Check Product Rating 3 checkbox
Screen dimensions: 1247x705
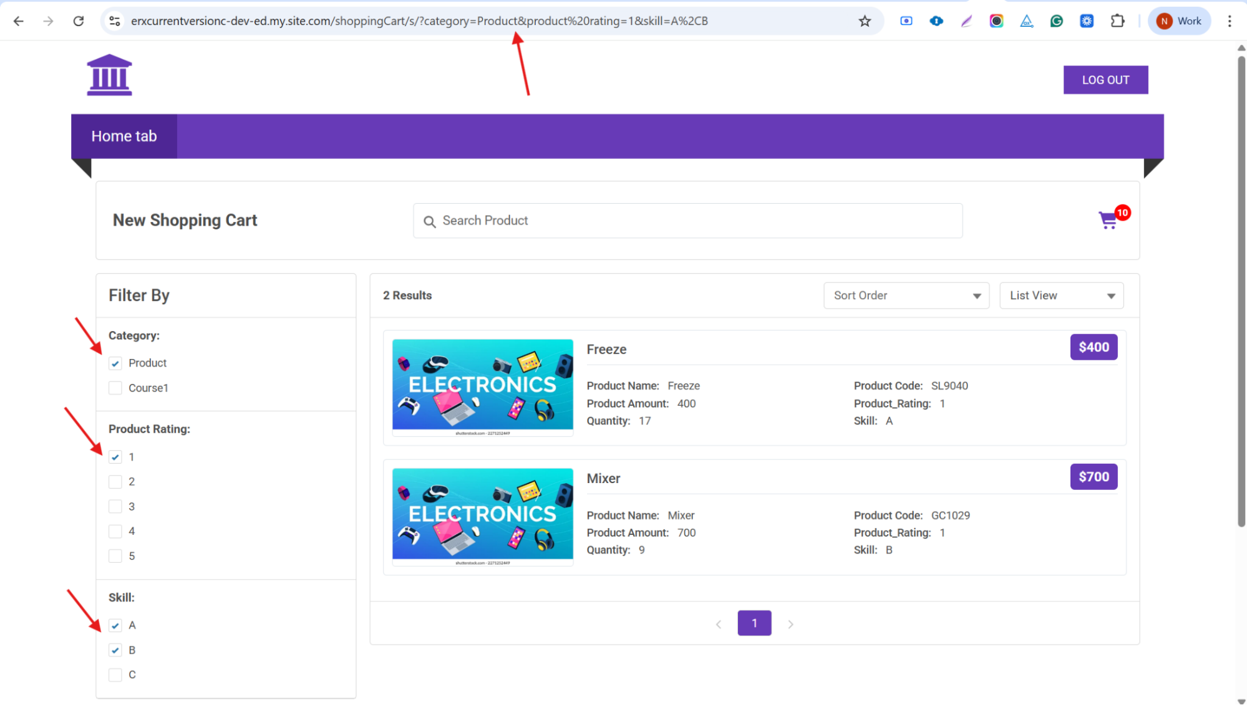(x=115, y=506)
